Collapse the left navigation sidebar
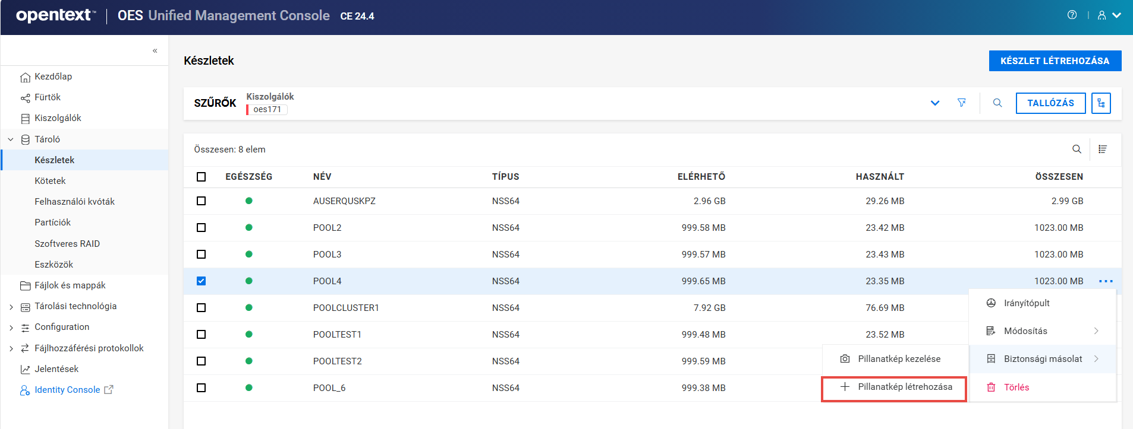 (155, 51)
